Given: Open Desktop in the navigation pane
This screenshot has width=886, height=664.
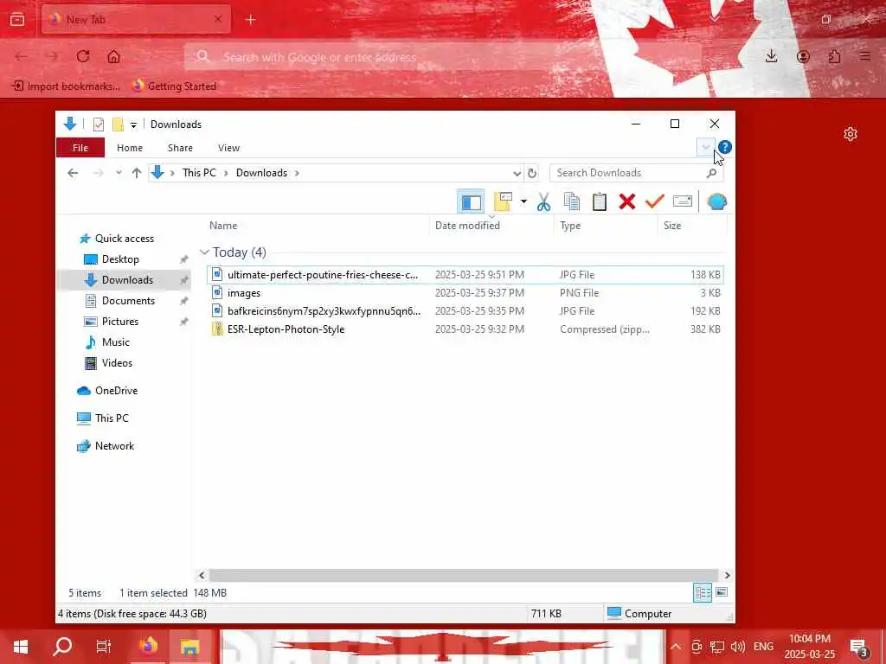Looking at the screenshot, I should [x=120, y=259].
